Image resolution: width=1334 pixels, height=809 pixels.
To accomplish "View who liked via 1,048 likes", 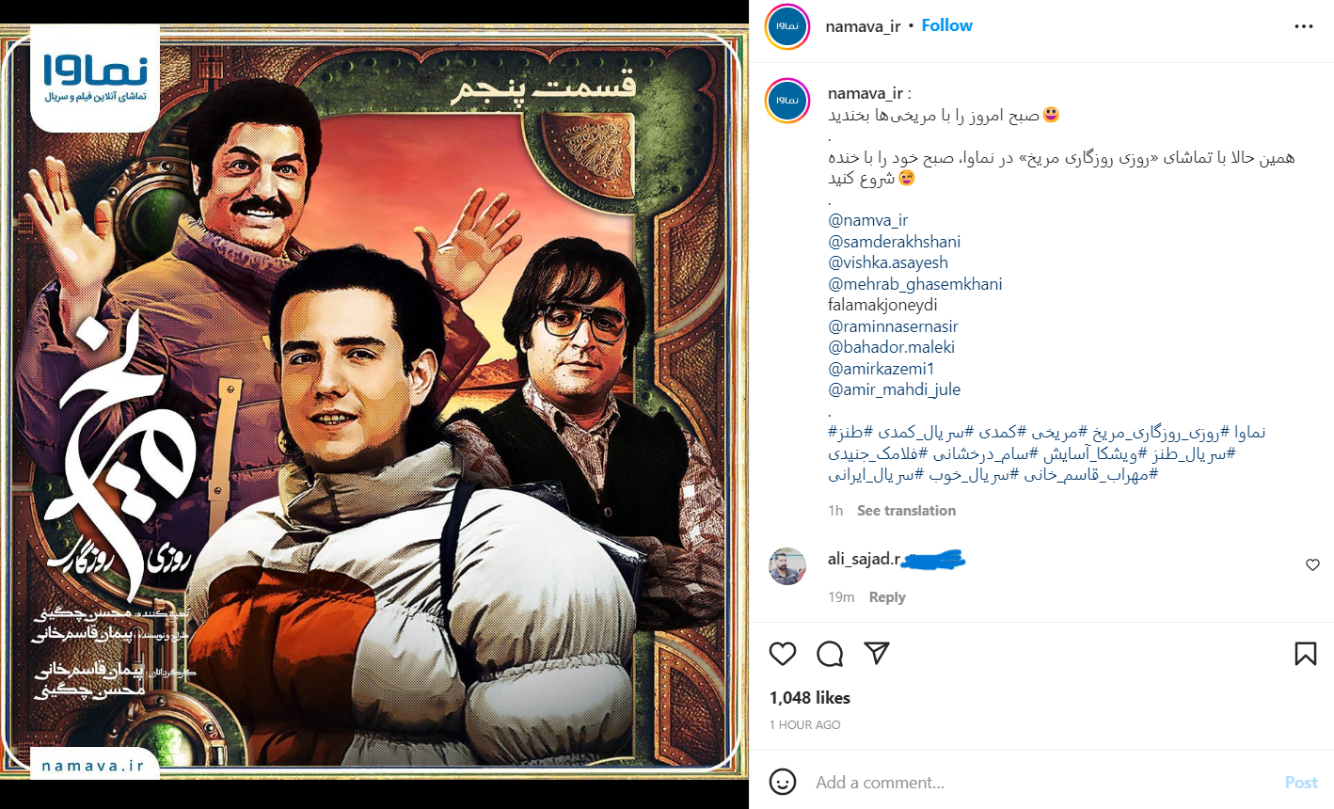I will pos(810,698).
